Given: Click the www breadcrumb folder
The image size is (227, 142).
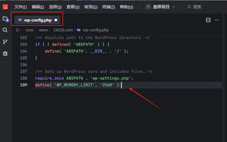Looking at the screenshot, I should 43,30.
